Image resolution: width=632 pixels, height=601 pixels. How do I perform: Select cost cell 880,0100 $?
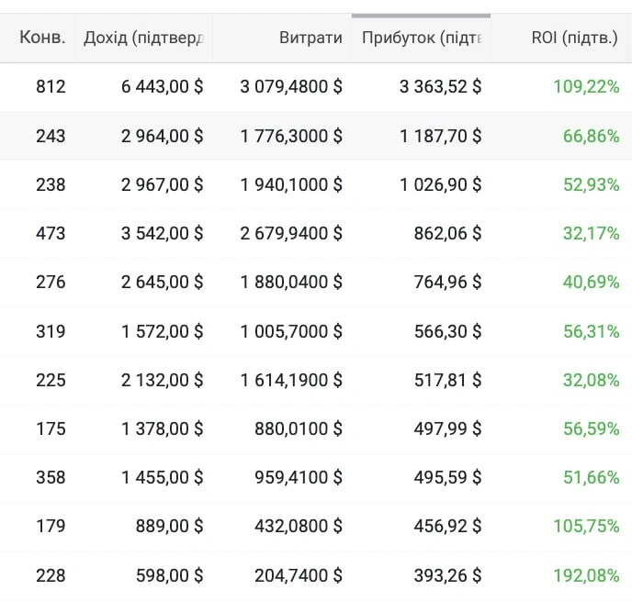pos(299,428)
